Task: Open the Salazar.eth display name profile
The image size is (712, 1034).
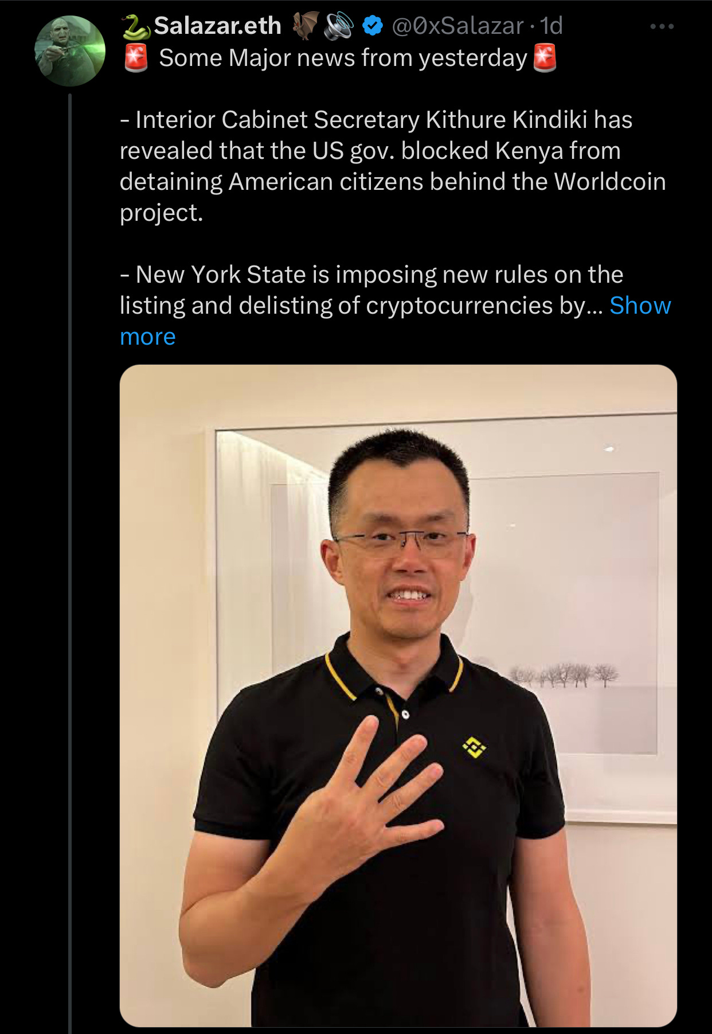Action: [x=218, y=26]
